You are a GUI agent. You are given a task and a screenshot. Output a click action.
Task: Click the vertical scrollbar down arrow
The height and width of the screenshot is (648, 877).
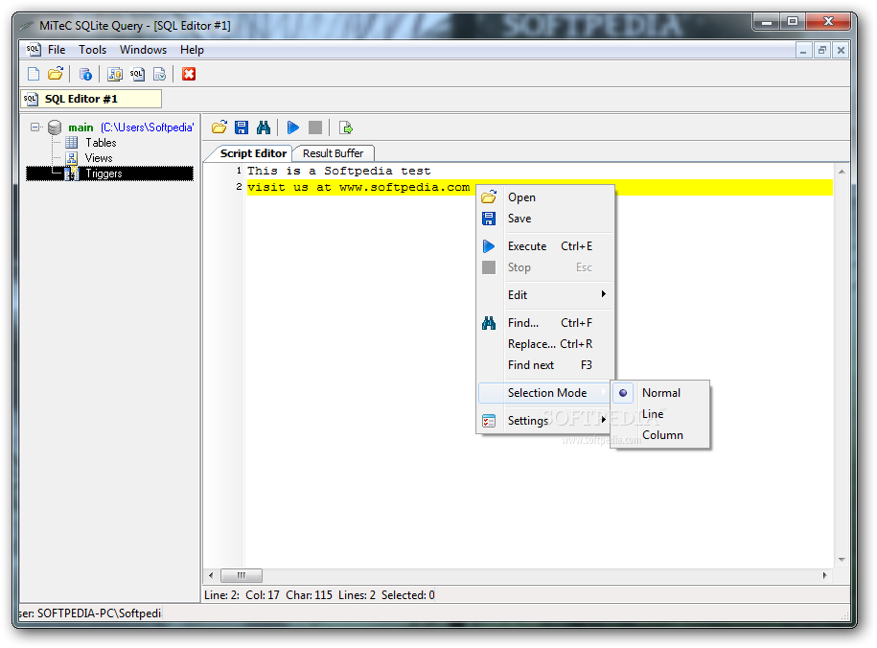point(842,560)
